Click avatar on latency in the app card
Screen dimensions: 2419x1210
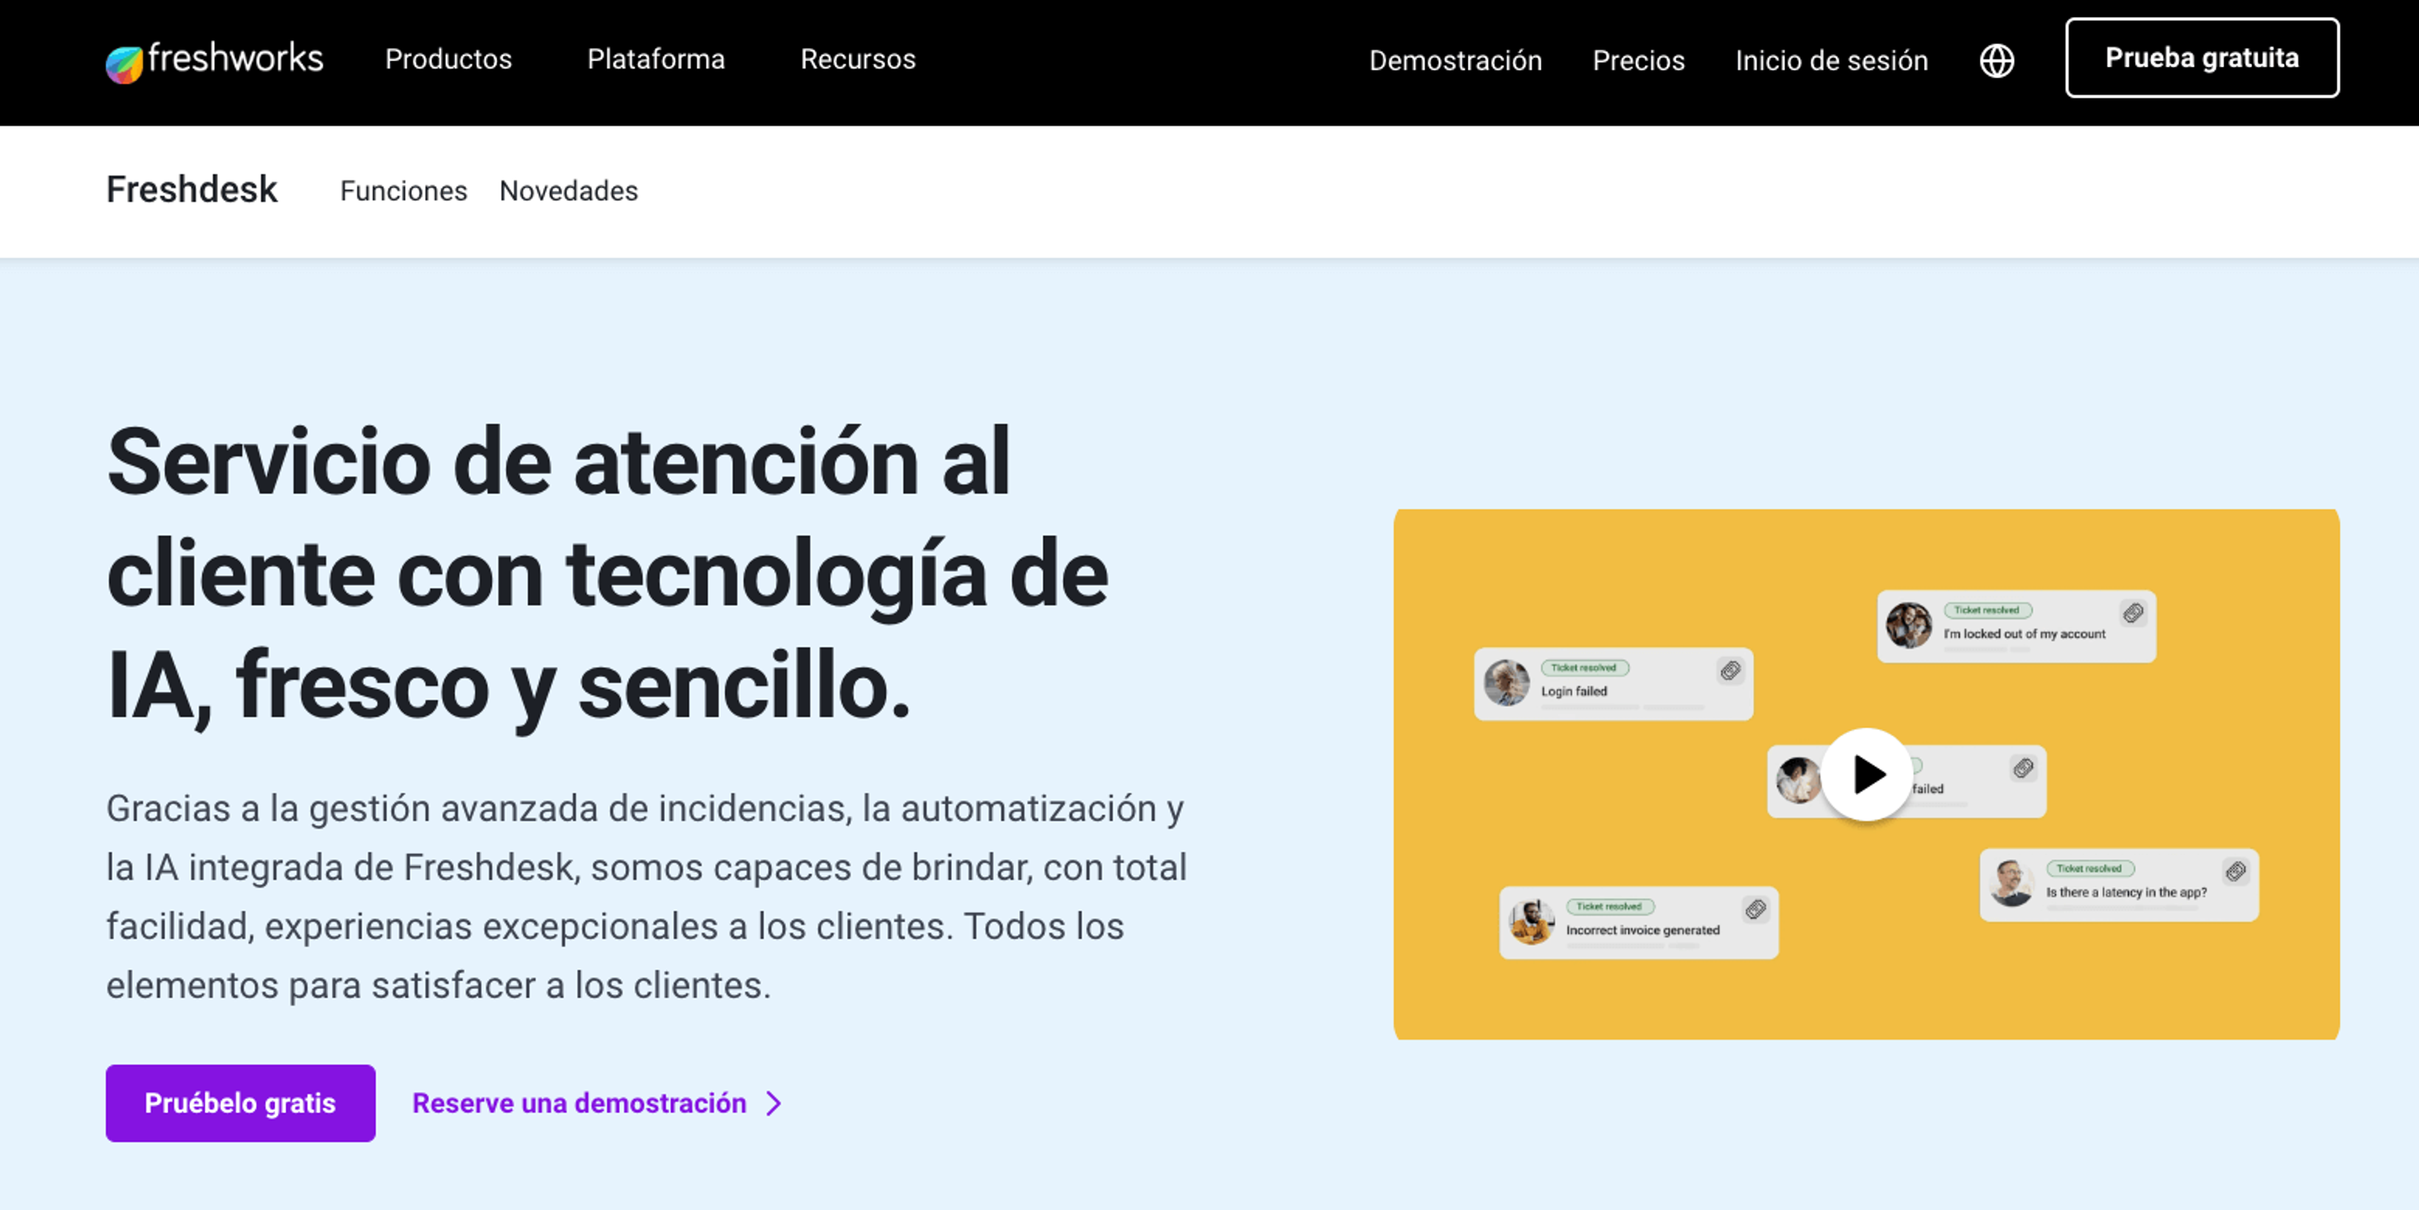pos(2011,883)
